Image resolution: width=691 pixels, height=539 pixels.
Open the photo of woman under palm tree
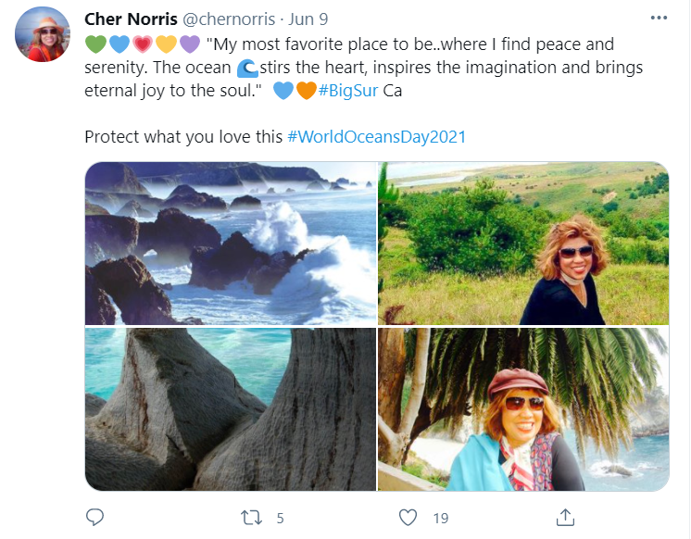point(523,409)
